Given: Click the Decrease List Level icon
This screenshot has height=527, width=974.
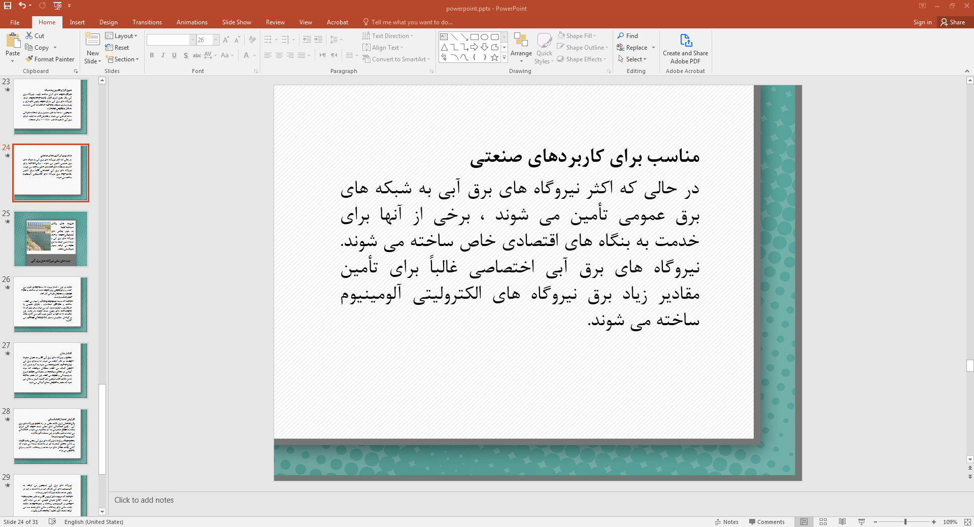Looking at the screenshot, I should coord(307,40).
